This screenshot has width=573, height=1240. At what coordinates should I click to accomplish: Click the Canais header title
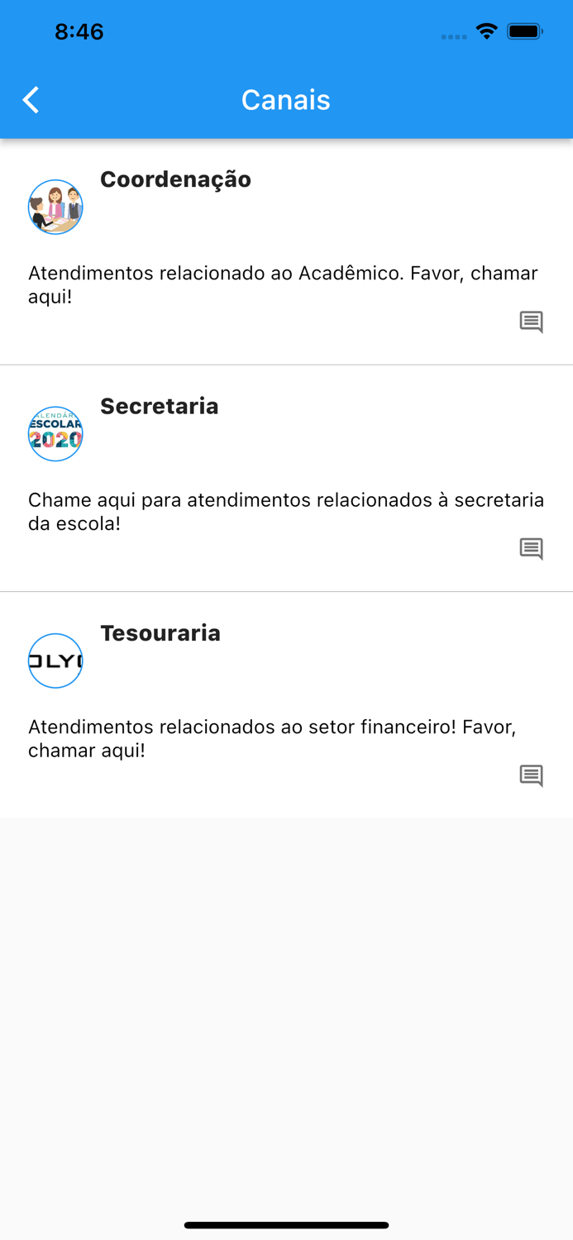click(x=285, y=99)
